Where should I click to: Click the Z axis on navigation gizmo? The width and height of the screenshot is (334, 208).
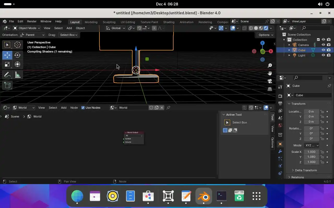(263, 43)
